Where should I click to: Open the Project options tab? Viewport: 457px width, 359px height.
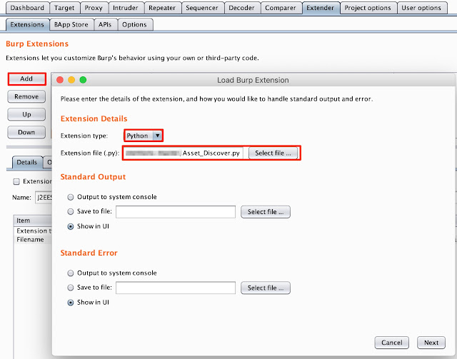[x=368, y=8]
